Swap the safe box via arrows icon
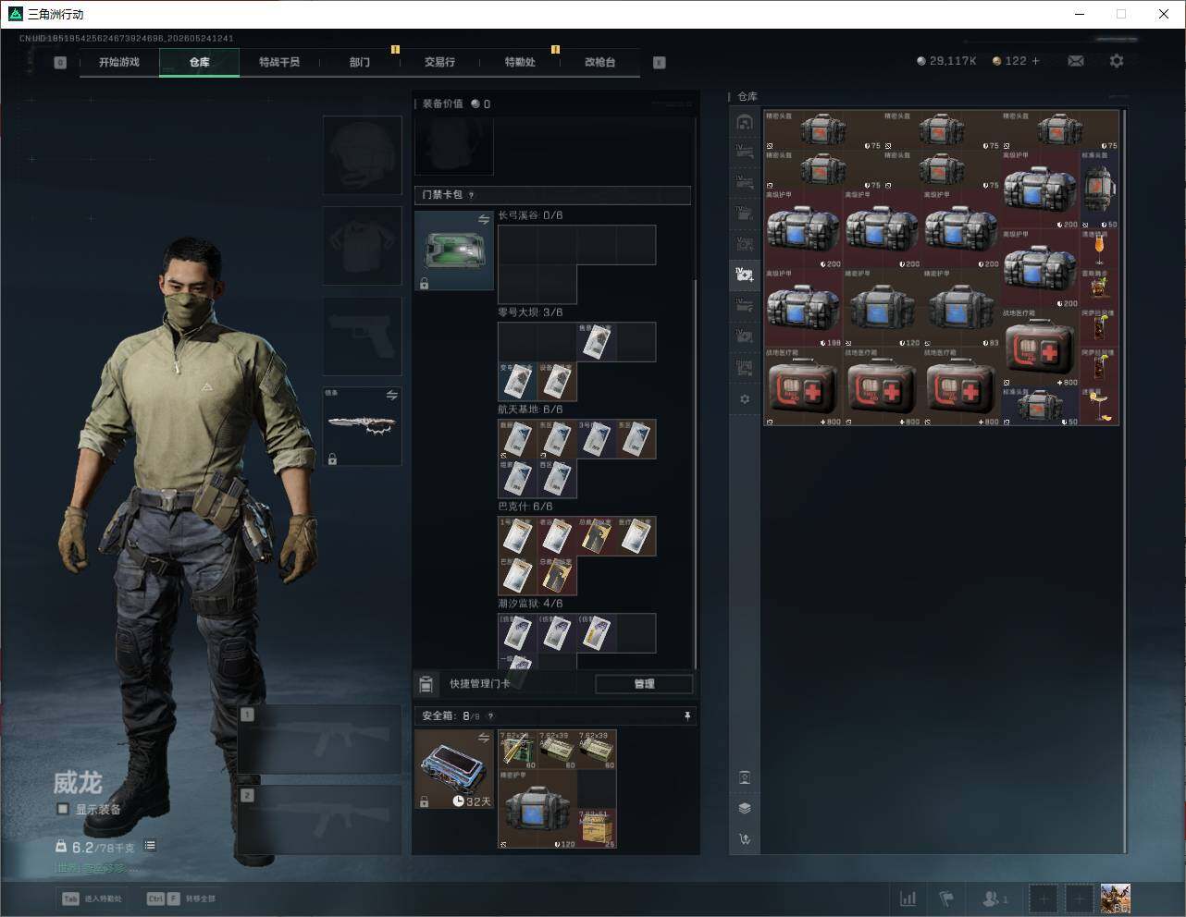The width and height of the screenshot is (1186, 917). pos(483,738)
